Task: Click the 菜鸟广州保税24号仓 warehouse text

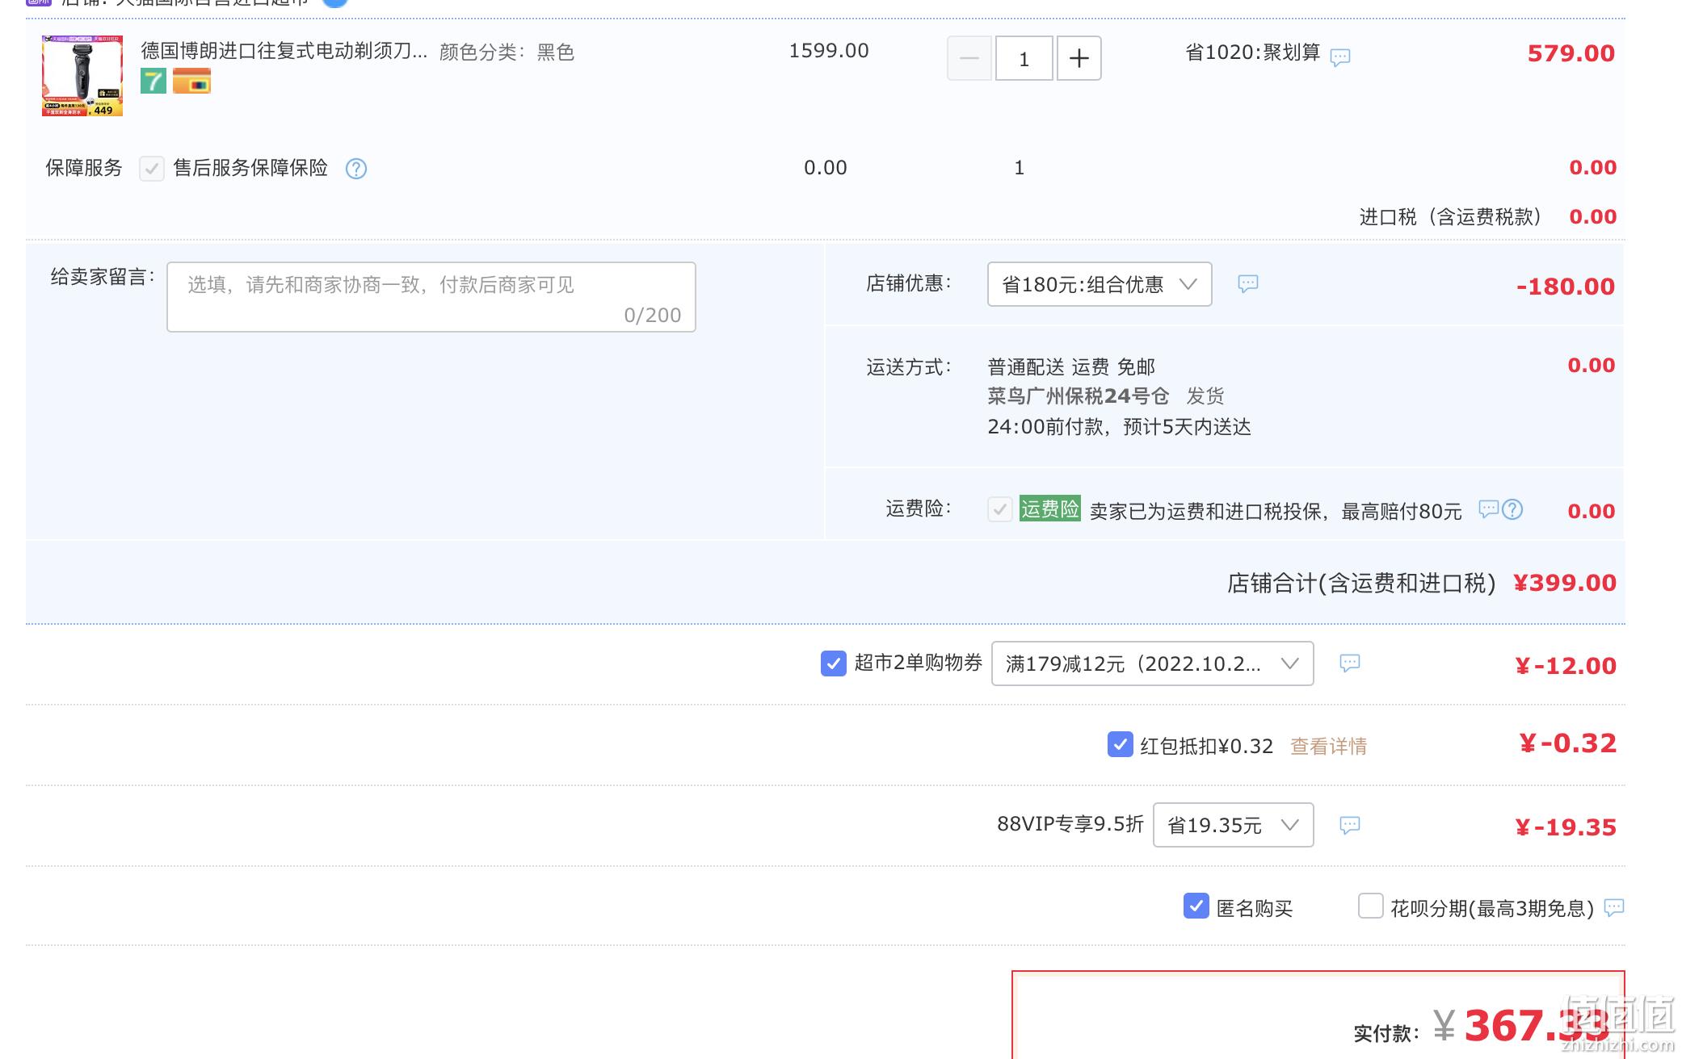Action: coord(1078,396)
